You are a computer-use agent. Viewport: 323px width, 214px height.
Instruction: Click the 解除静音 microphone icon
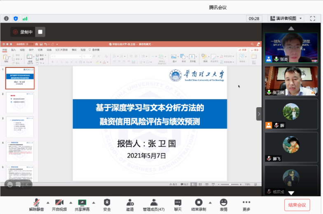(x=37, y=202)
